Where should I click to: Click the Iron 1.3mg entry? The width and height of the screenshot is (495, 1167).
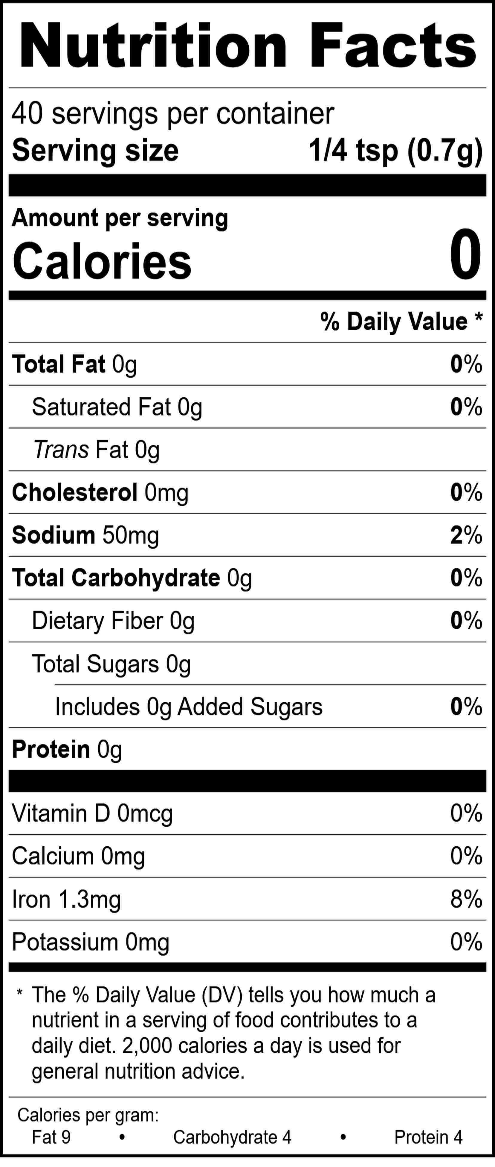(66, 899)
